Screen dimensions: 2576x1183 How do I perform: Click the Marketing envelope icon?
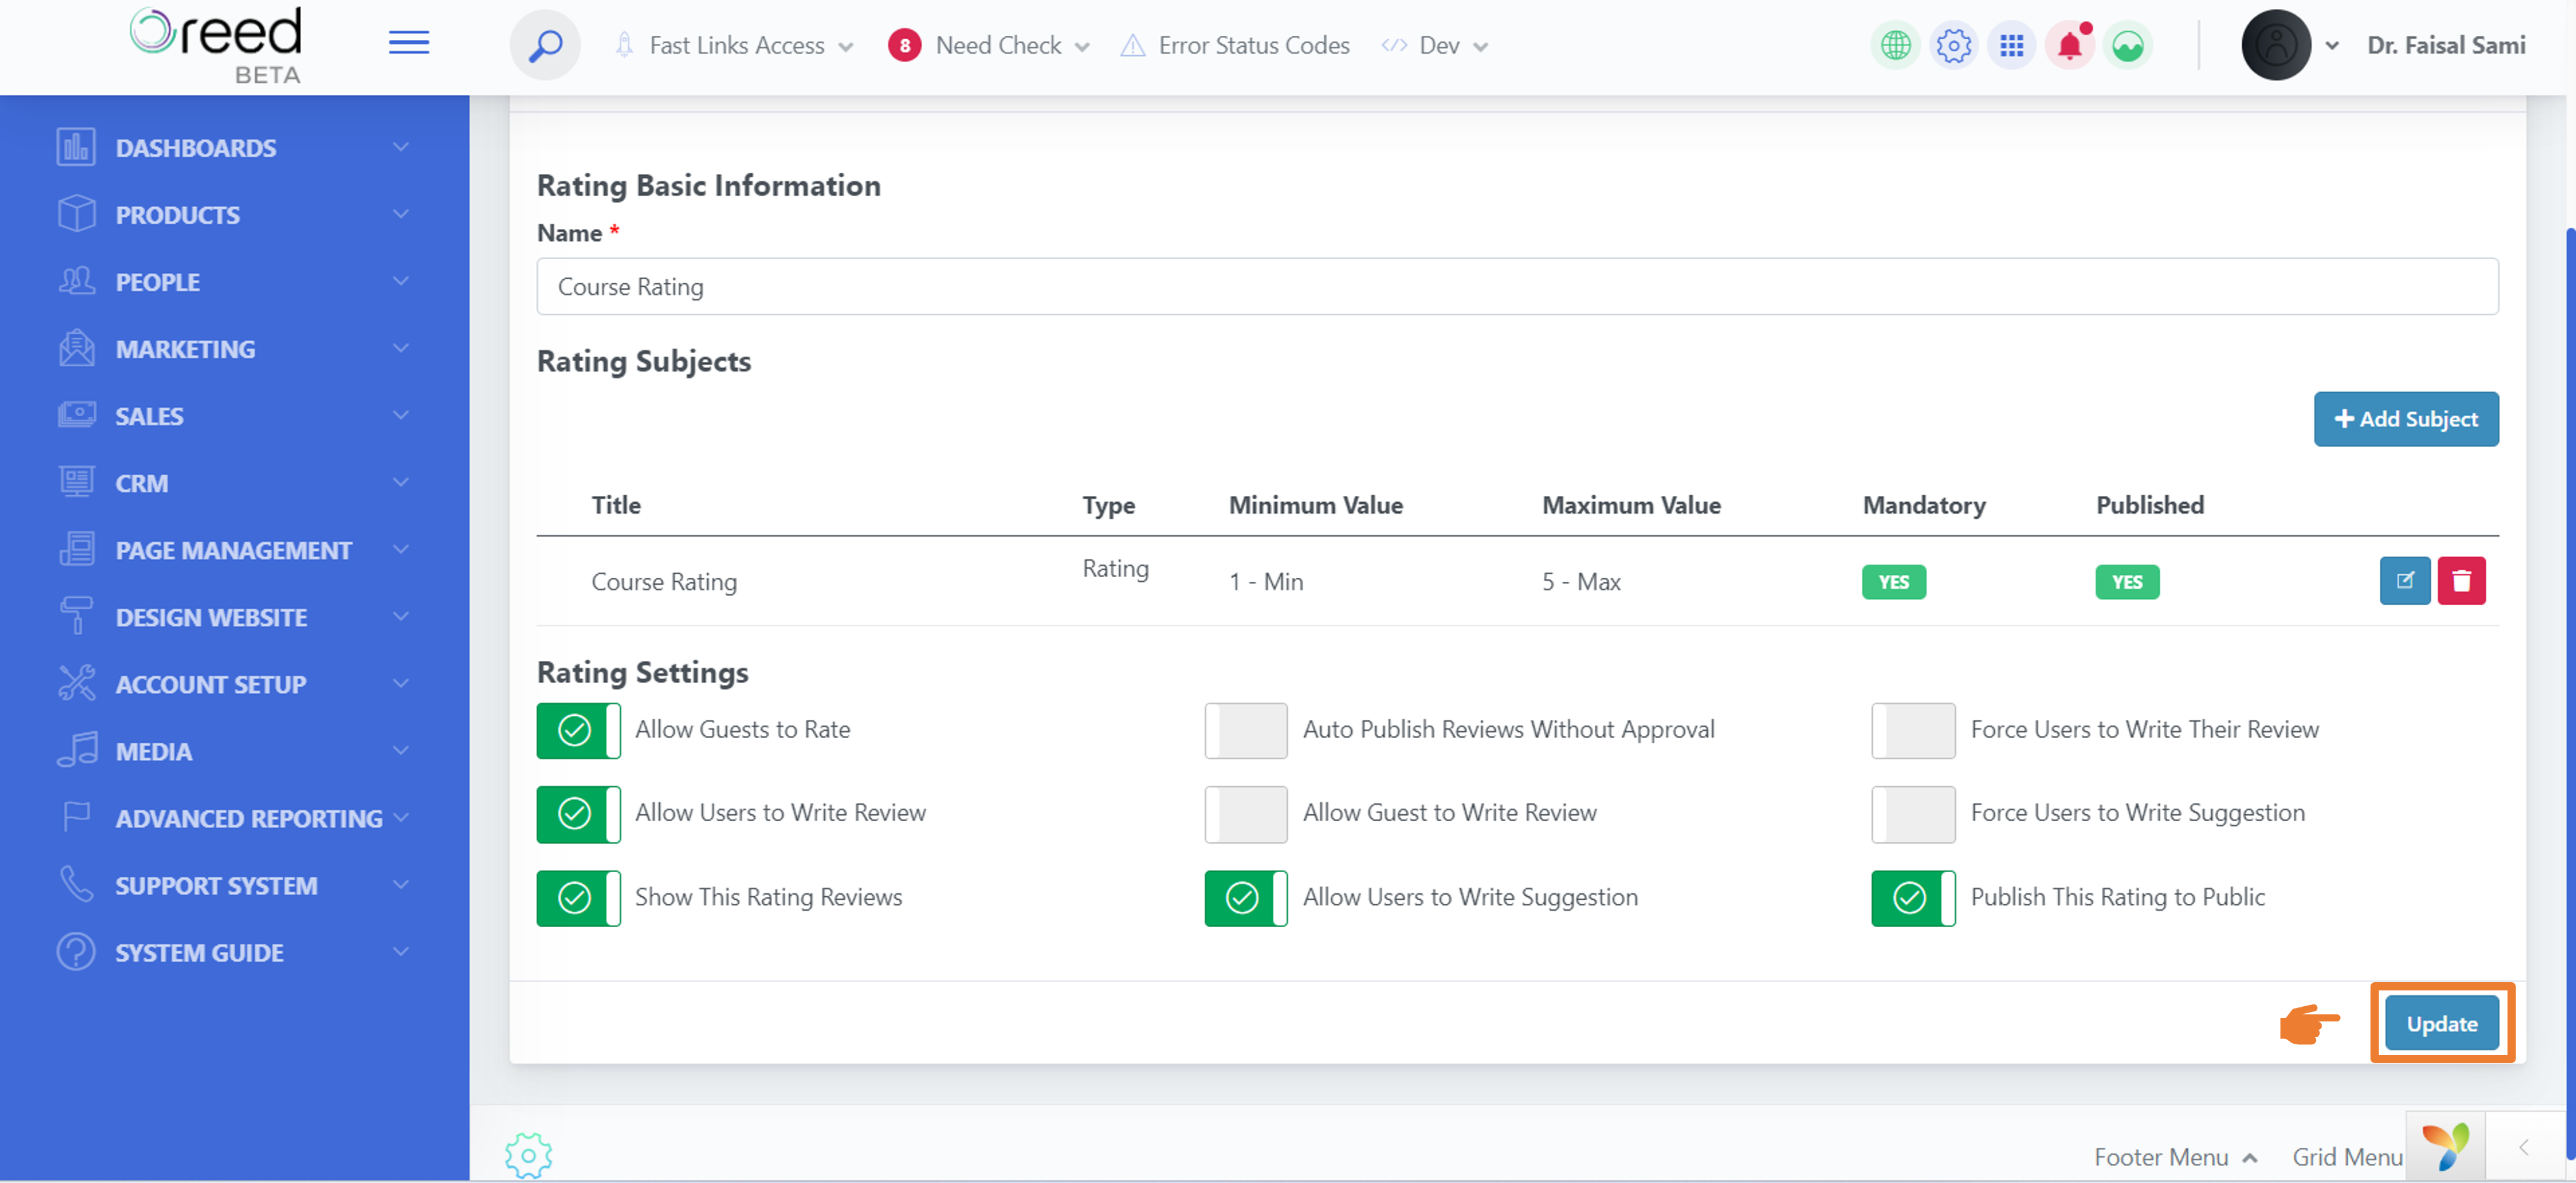pyautogui.click(x=76, y=348)
